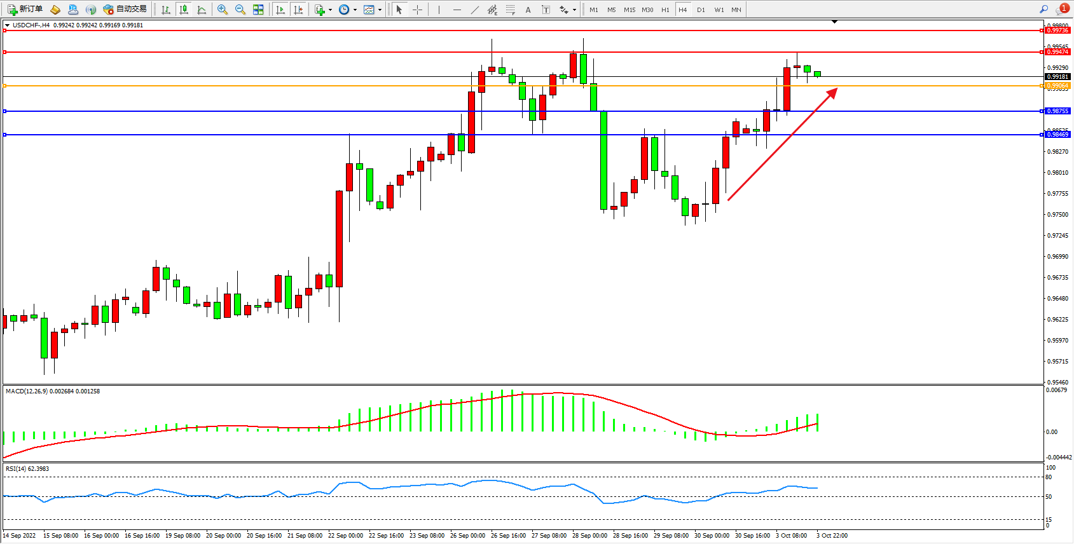The width and height of the screenshot is (1074, 544).
Task: Switch to the M15 timeframe
Action: pyautogui.click(x=630, y=10)
